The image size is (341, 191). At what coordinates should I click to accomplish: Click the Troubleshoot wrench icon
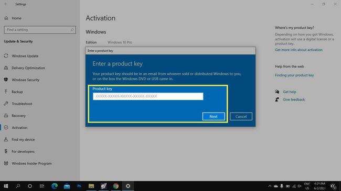point(6,104)
